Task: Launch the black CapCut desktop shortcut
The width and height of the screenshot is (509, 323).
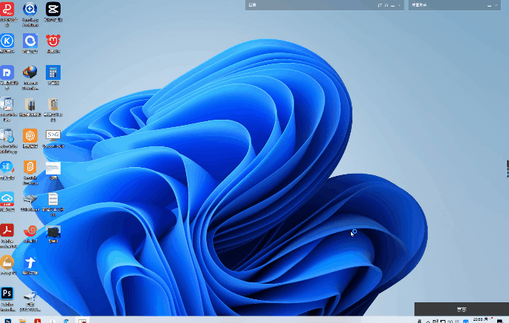Action: pyautogui.click(x=52, y=10)
